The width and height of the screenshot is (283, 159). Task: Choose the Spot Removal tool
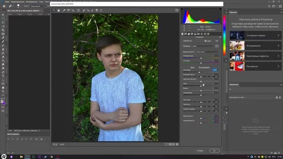coord(84,11)
